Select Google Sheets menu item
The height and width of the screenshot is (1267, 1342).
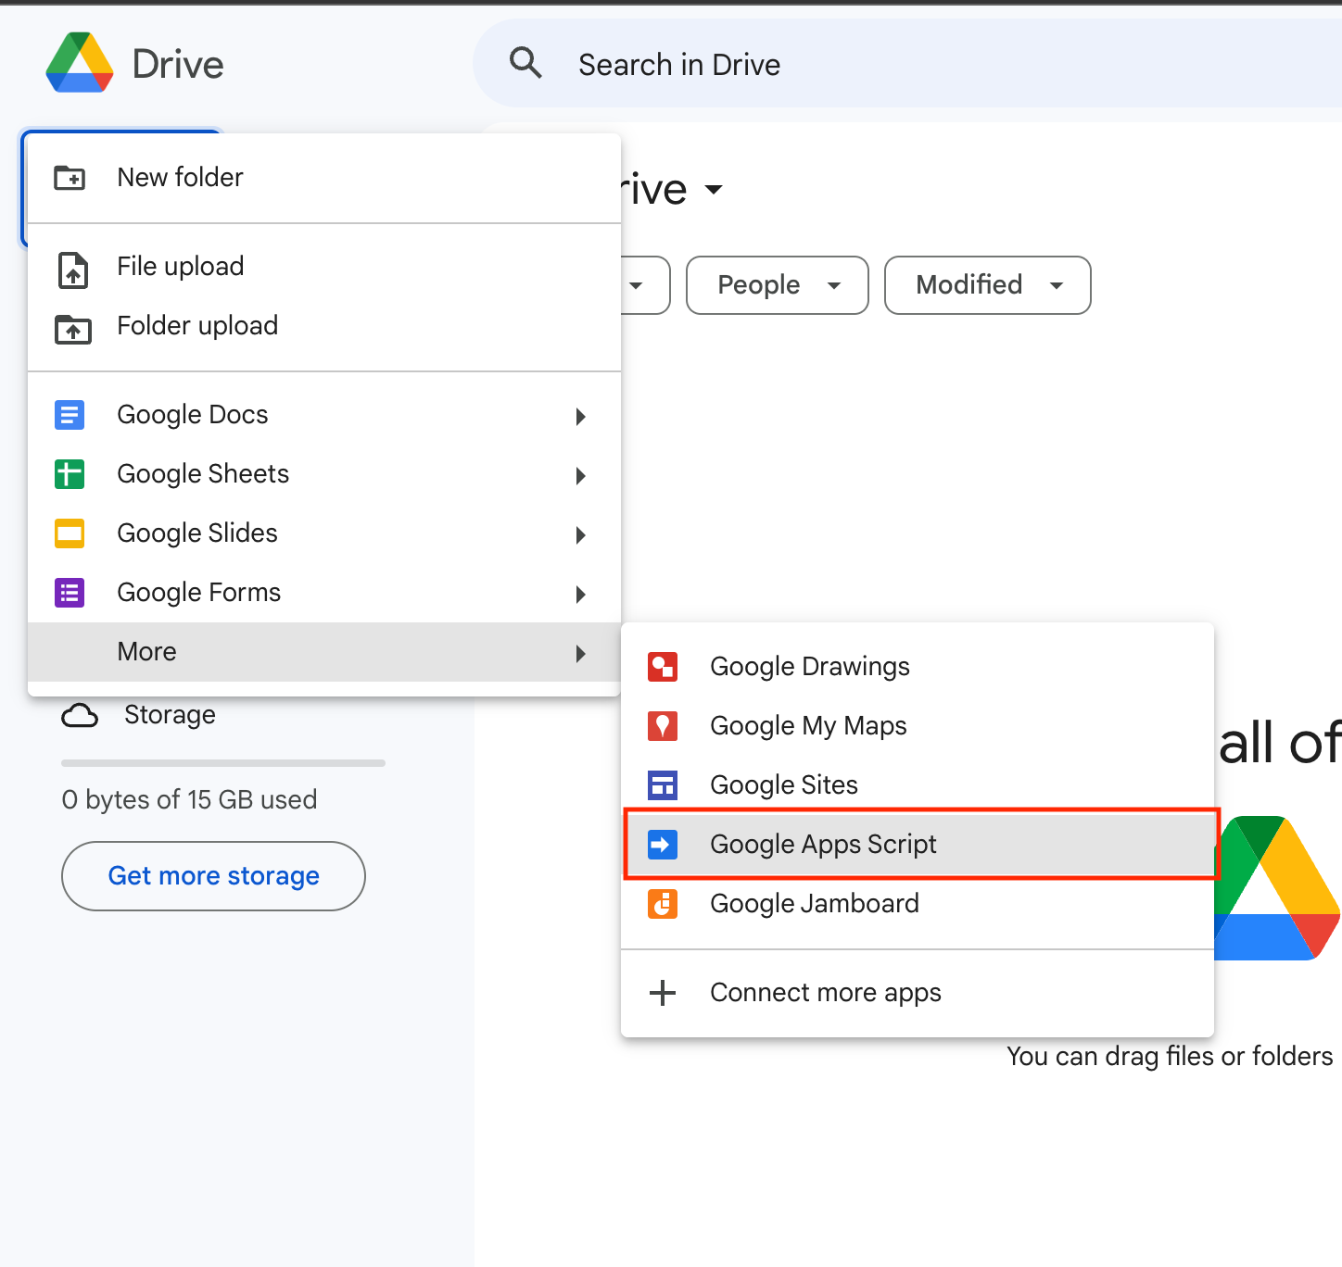click(324, 474)
